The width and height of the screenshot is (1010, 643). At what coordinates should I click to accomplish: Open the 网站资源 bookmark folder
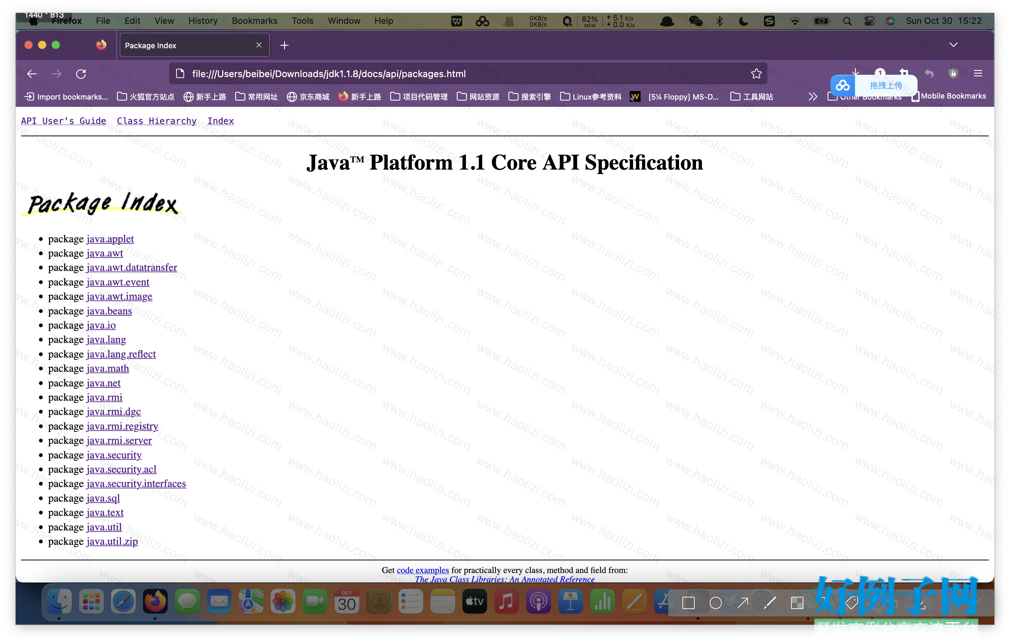478,97
